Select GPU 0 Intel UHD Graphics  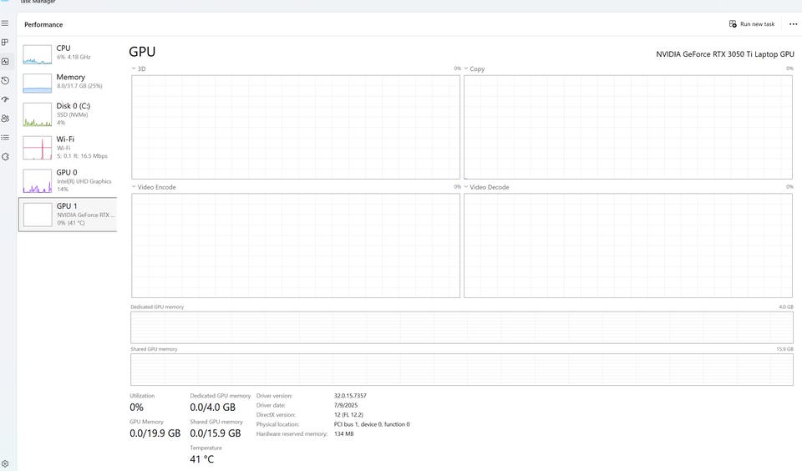pos(68,181)
